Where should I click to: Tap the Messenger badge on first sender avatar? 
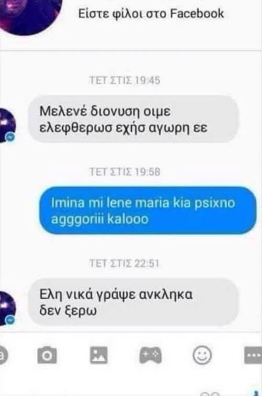(x=10, y=137)
